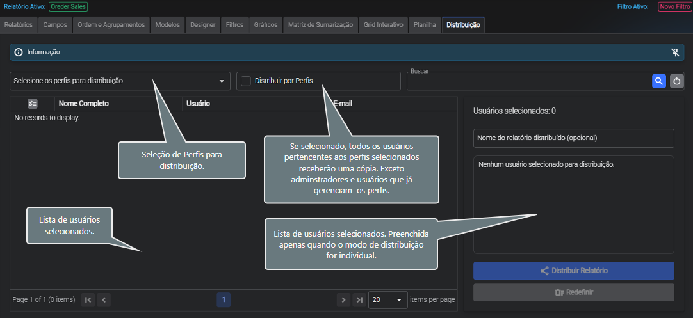The height and width of the screenshot is (318, 693).
Task: Switch to the Designer tab
Action: (203, 25)
